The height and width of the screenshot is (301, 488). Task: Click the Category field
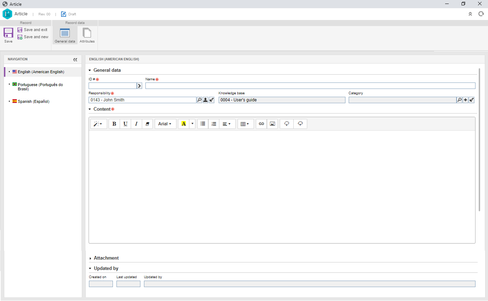click(x=403, y=100)
